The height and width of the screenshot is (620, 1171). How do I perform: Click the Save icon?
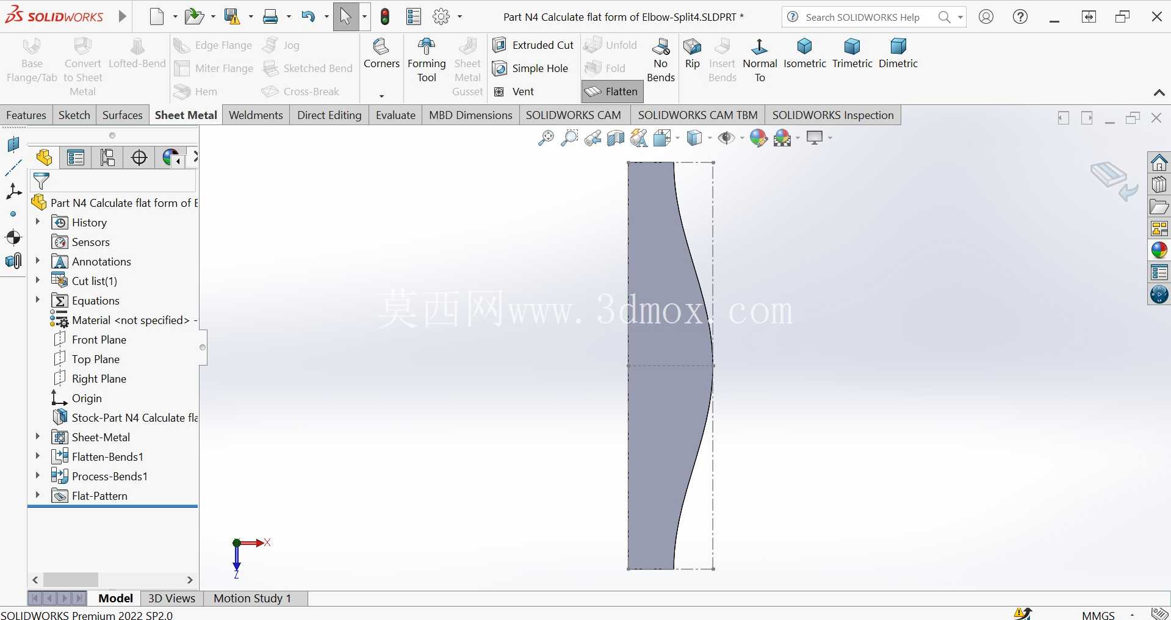[x=232, y=16]
